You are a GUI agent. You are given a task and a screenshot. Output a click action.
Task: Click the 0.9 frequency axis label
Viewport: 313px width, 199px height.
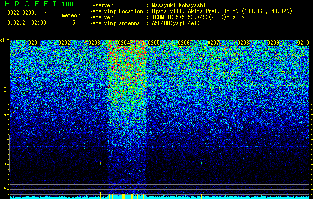(3, 114)
